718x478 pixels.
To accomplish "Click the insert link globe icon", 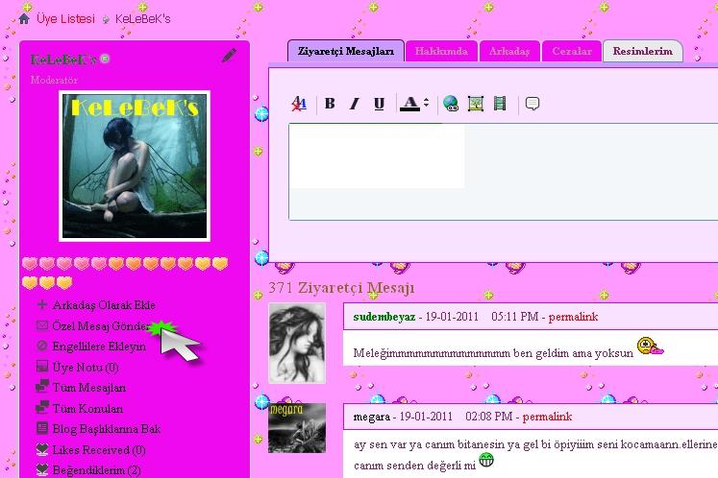I will [451, 104].
